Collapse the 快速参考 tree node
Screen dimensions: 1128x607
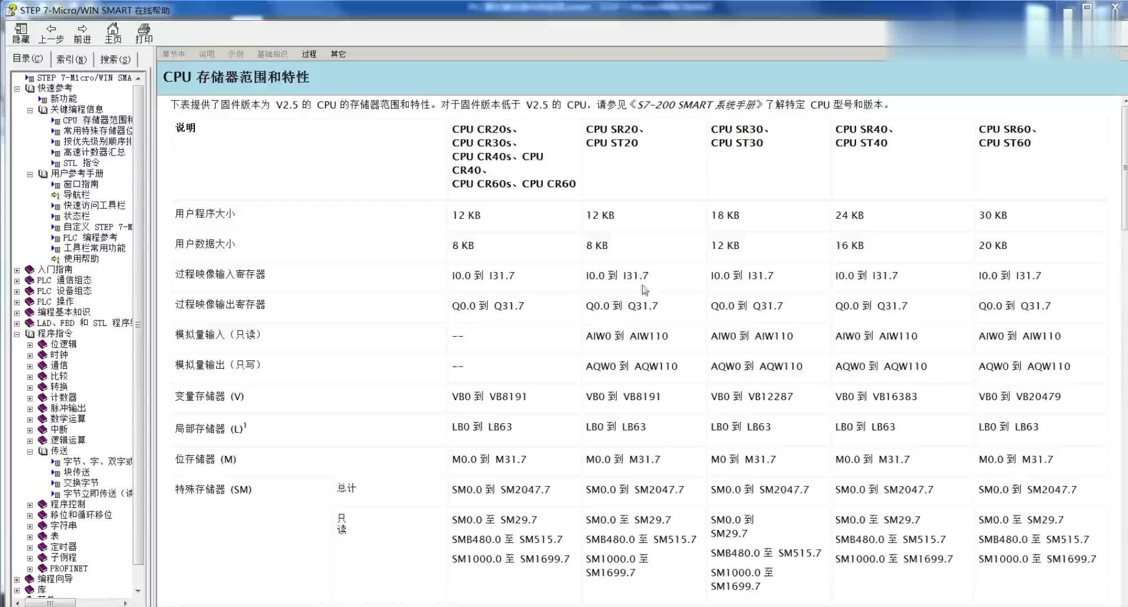click(17, 89)
